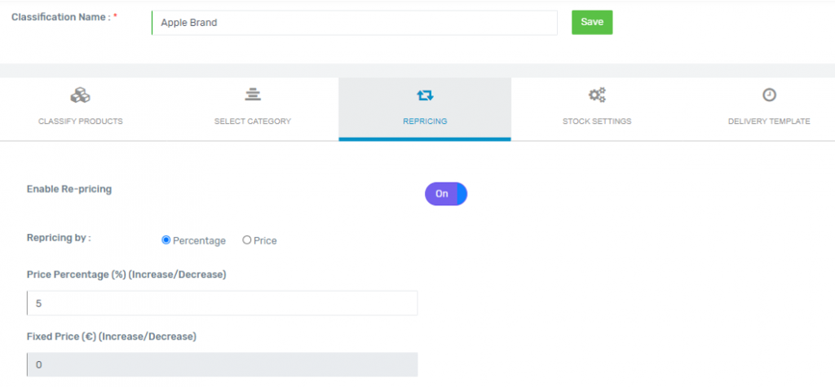This screenshot has height=387, width=835.
Task: Choose the Price radio option
Action: (x=246, y=240)
